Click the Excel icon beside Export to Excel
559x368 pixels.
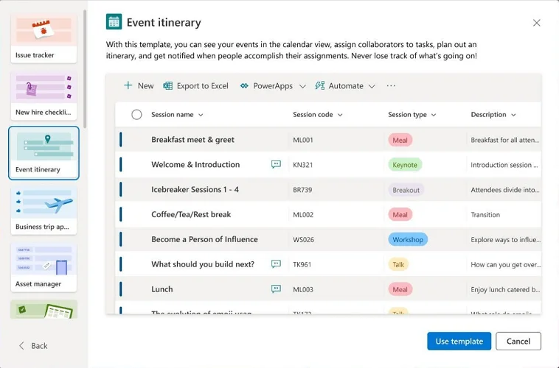pos(168,86)
